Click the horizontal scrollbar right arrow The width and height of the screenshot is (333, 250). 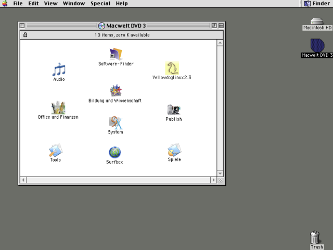pos(213,180)
